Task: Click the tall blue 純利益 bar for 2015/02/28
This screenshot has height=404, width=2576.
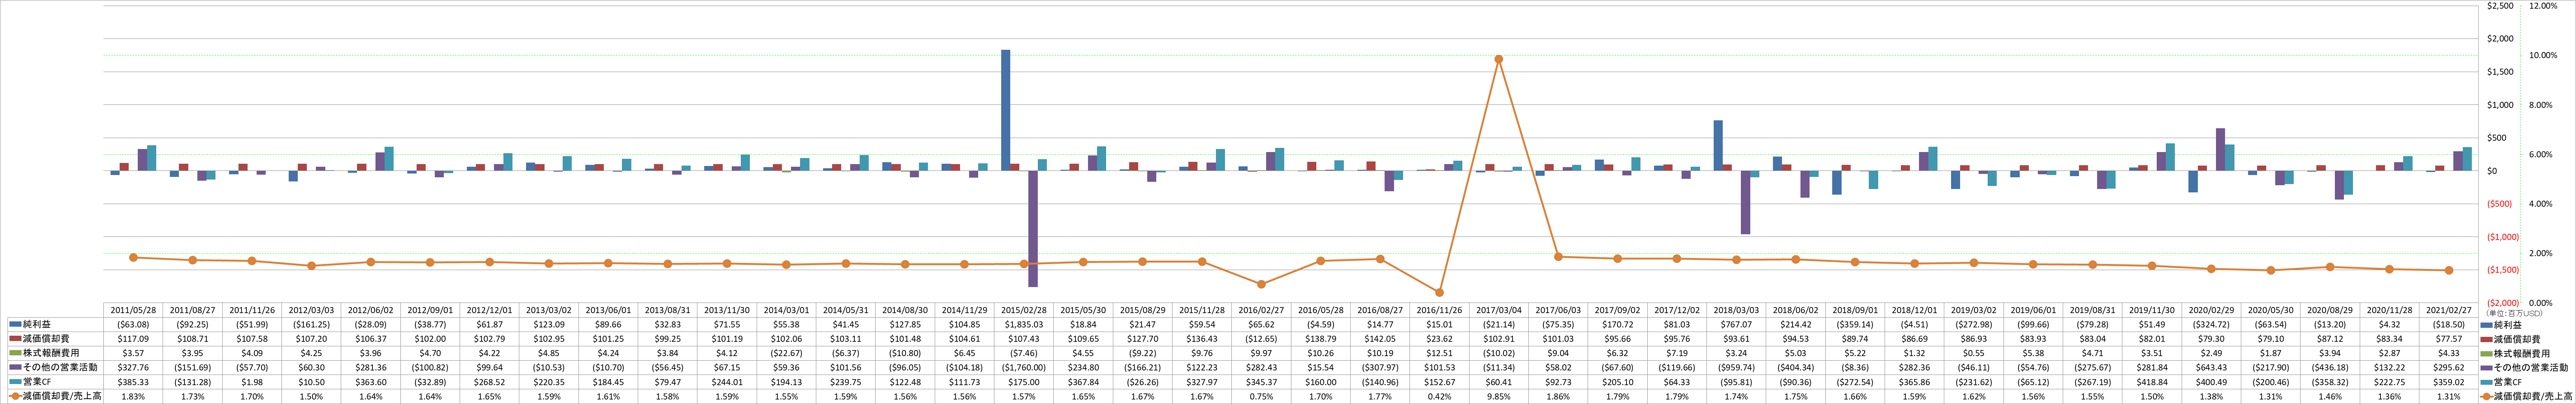Action: [1006, 110]
